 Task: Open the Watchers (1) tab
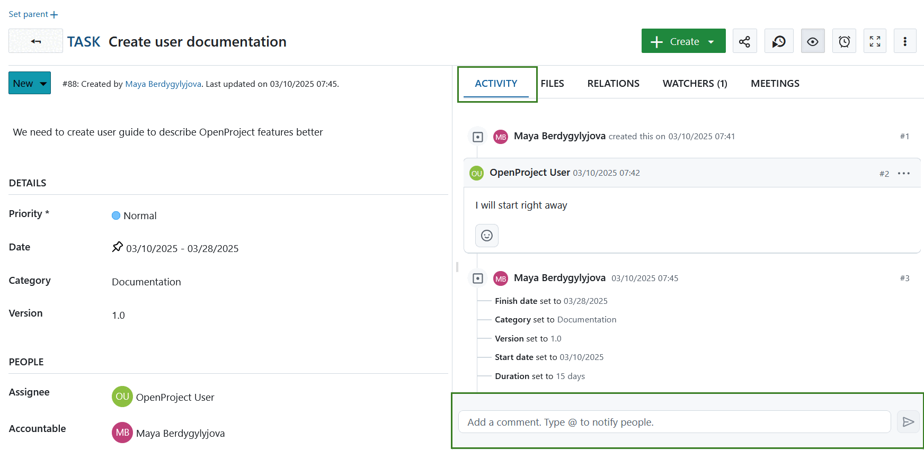coord(695,84)
